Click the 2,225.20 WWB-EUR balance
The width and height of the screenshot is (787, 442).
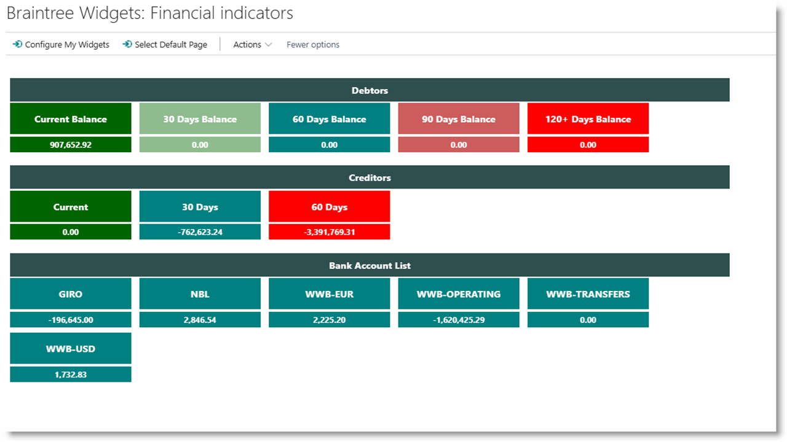click(330, 320)
